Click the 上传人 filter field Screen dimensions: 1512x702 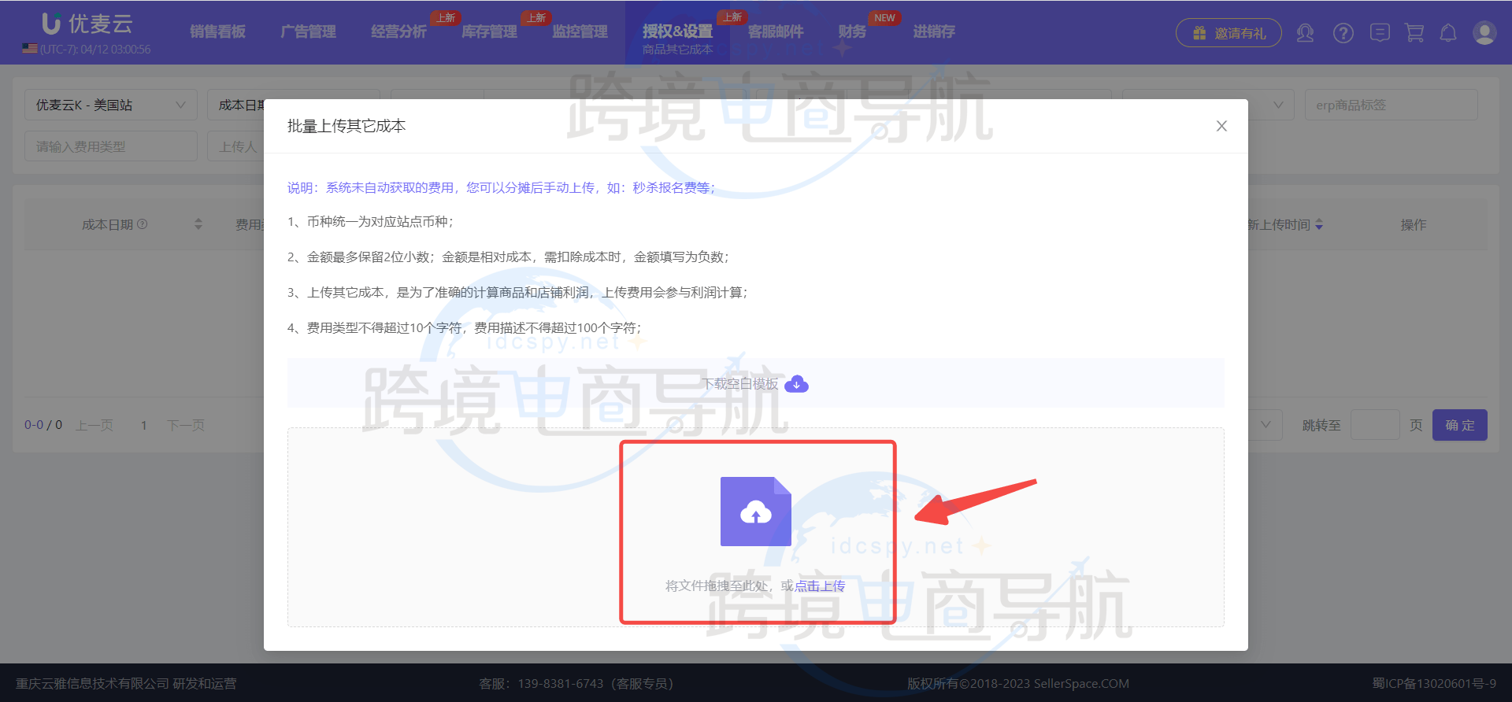click(235, 146)
